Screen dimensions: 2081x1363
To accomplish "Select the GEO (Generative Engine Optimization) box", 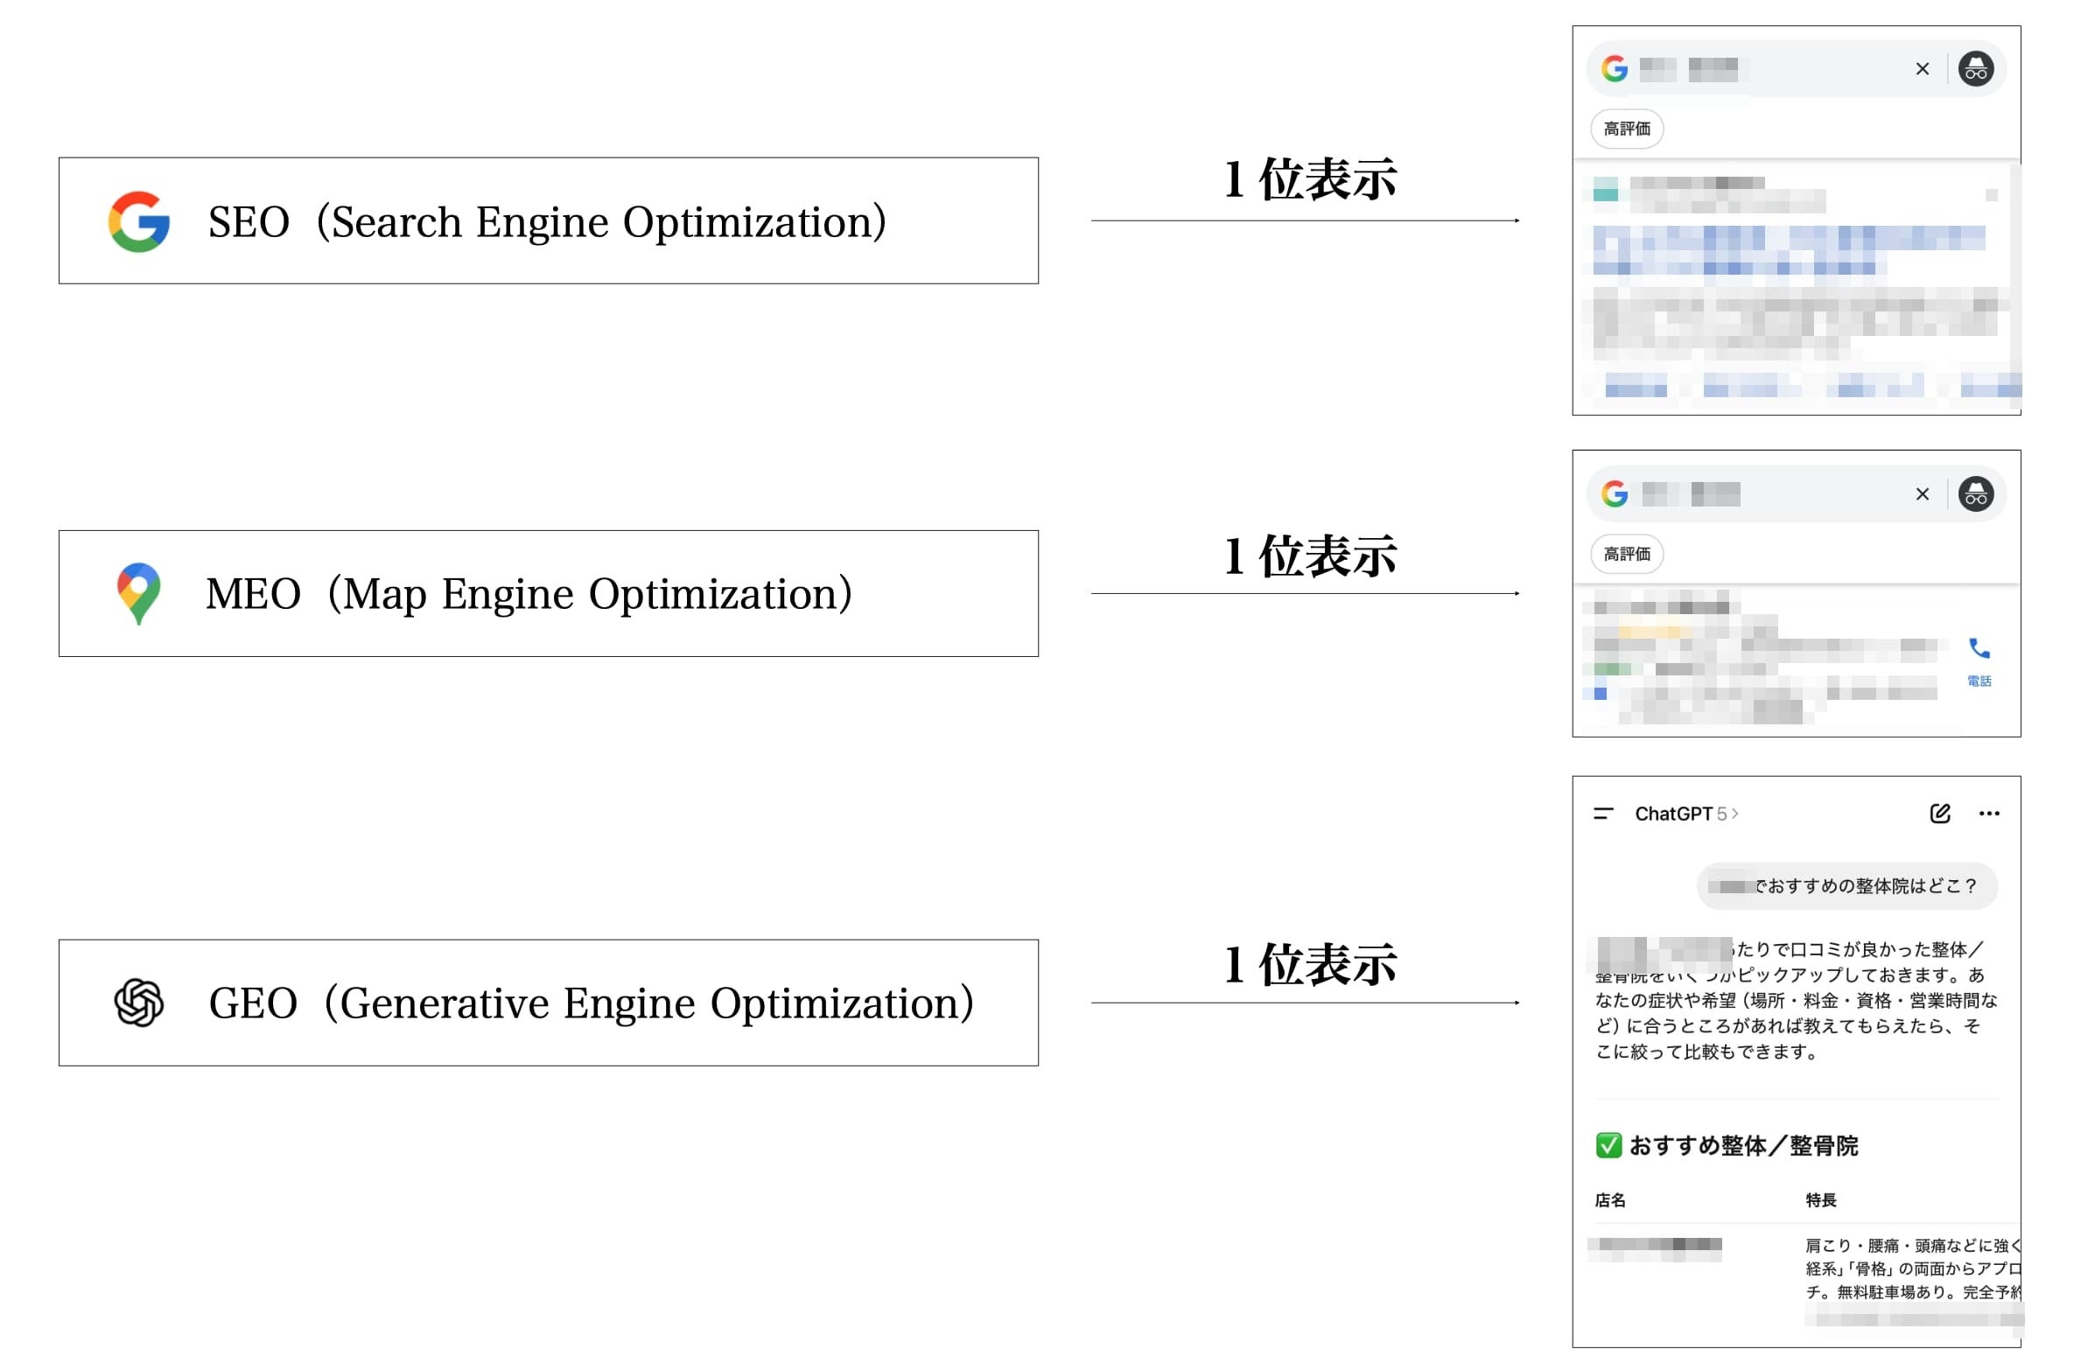I will coord(548,1003).
